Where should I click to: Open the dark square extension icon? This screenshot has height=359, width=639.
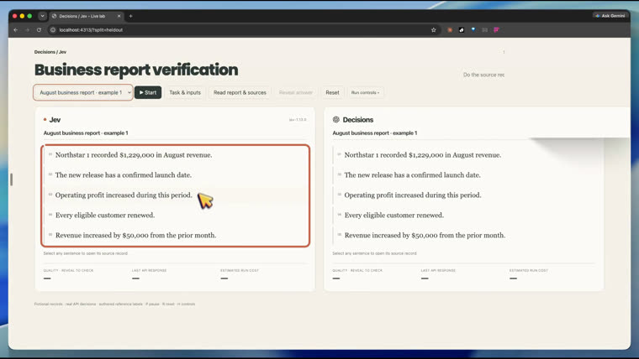[462, 29]
